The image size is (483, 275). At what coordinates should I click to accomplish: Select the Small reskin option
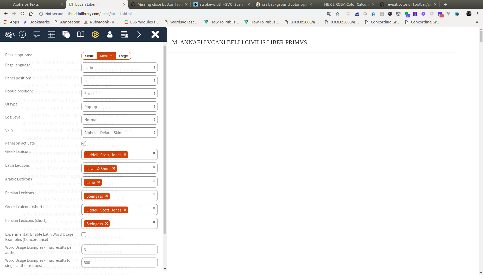pos(89,56)
